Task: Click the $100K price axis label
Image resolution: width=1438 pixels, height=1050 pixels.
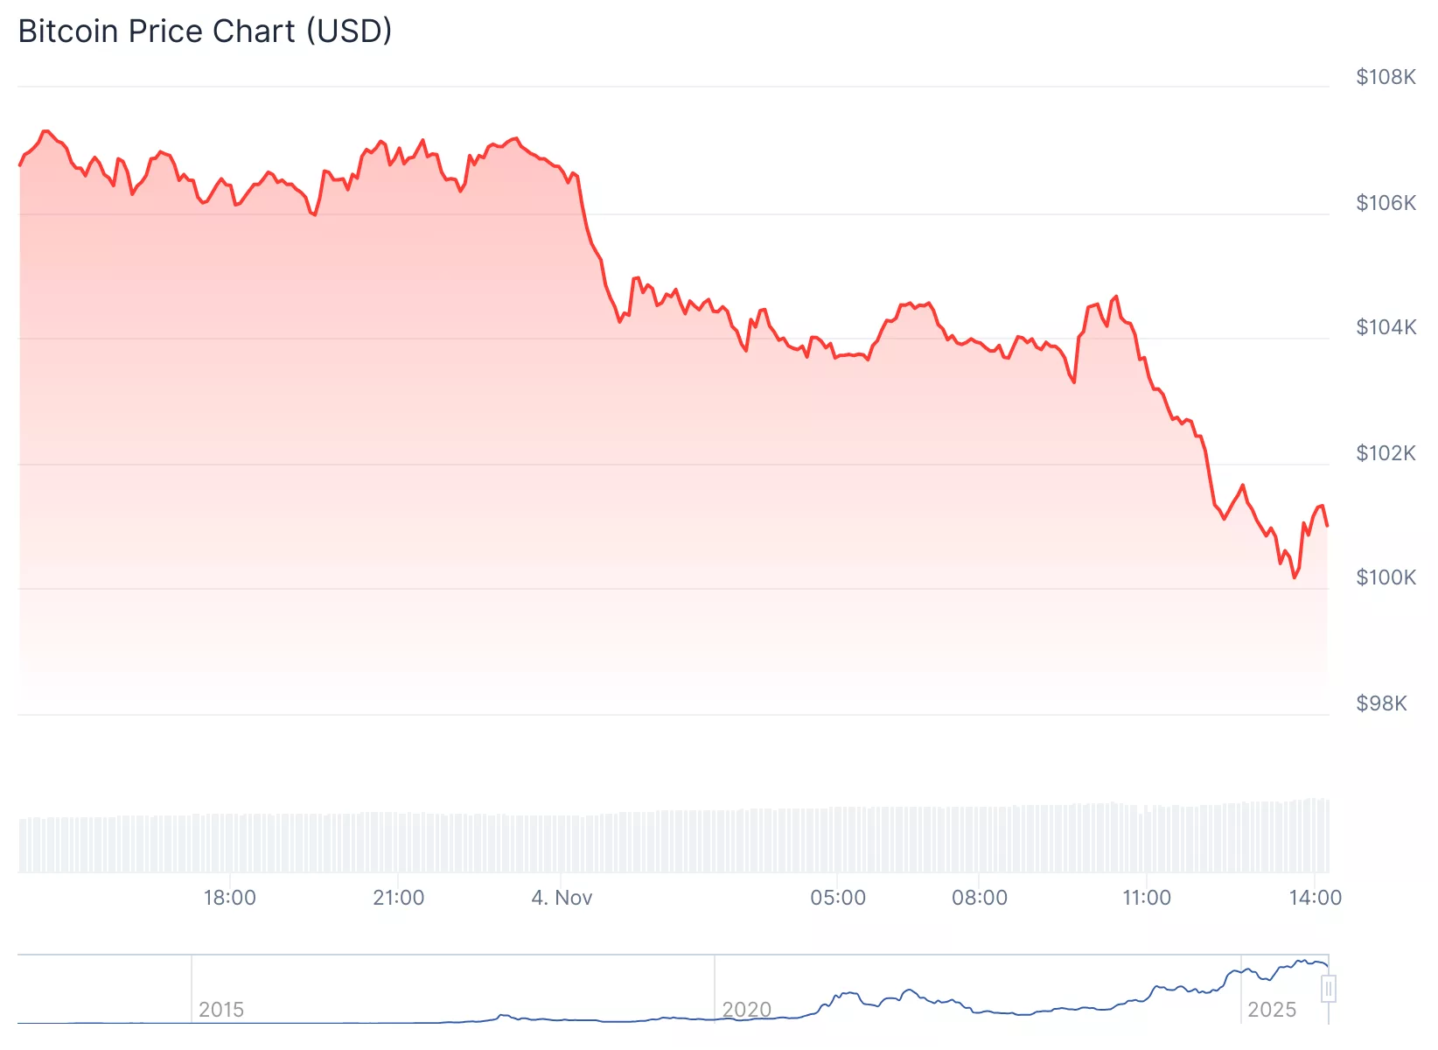Action: point(1386,577)
